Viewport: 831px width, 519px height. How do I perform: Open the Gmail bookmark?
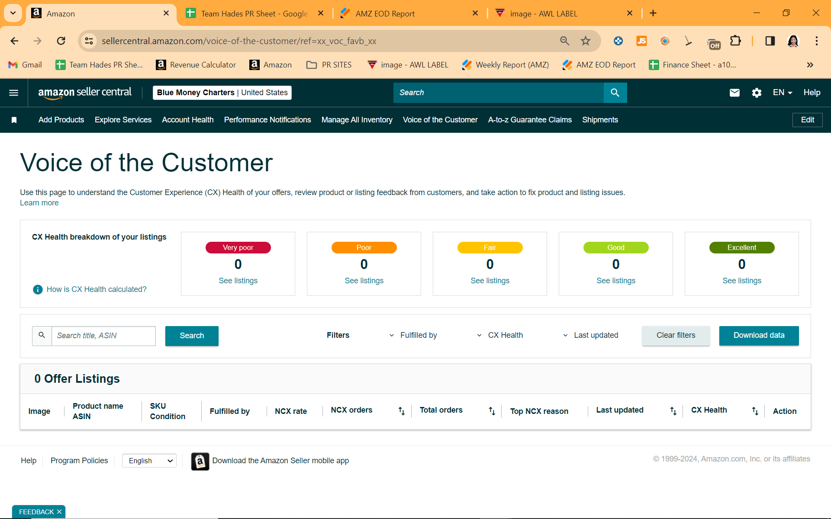click(25, 65)
